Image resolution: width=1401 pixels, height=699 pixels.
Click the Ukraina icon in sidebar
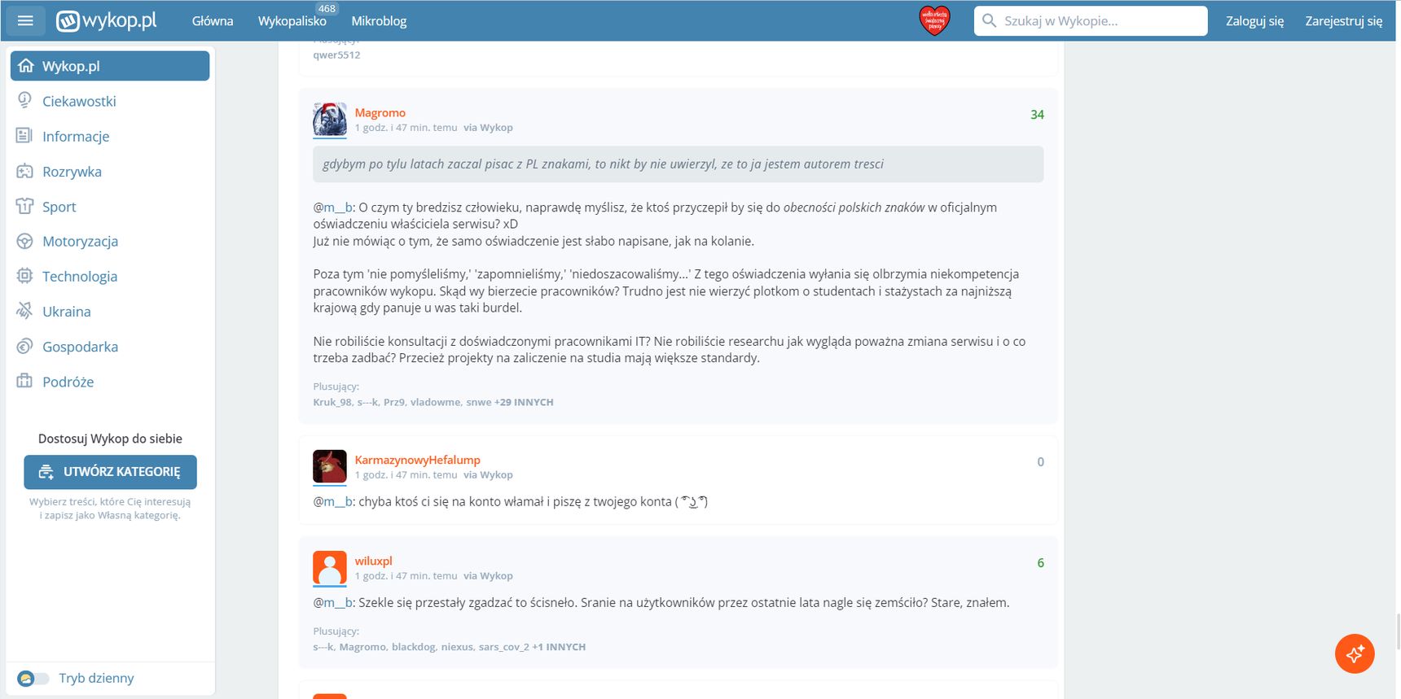click(x=24, y=311)
